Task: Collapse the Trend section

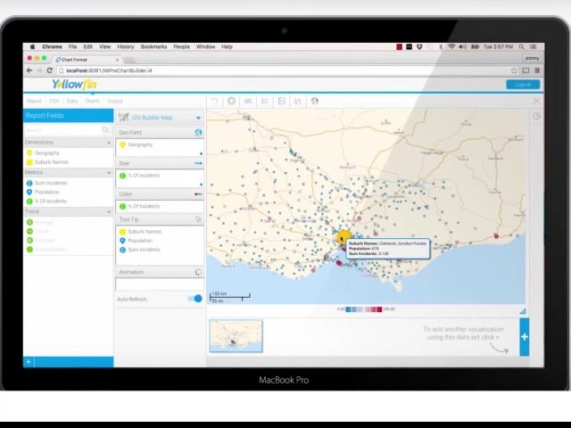Action: 109,211
